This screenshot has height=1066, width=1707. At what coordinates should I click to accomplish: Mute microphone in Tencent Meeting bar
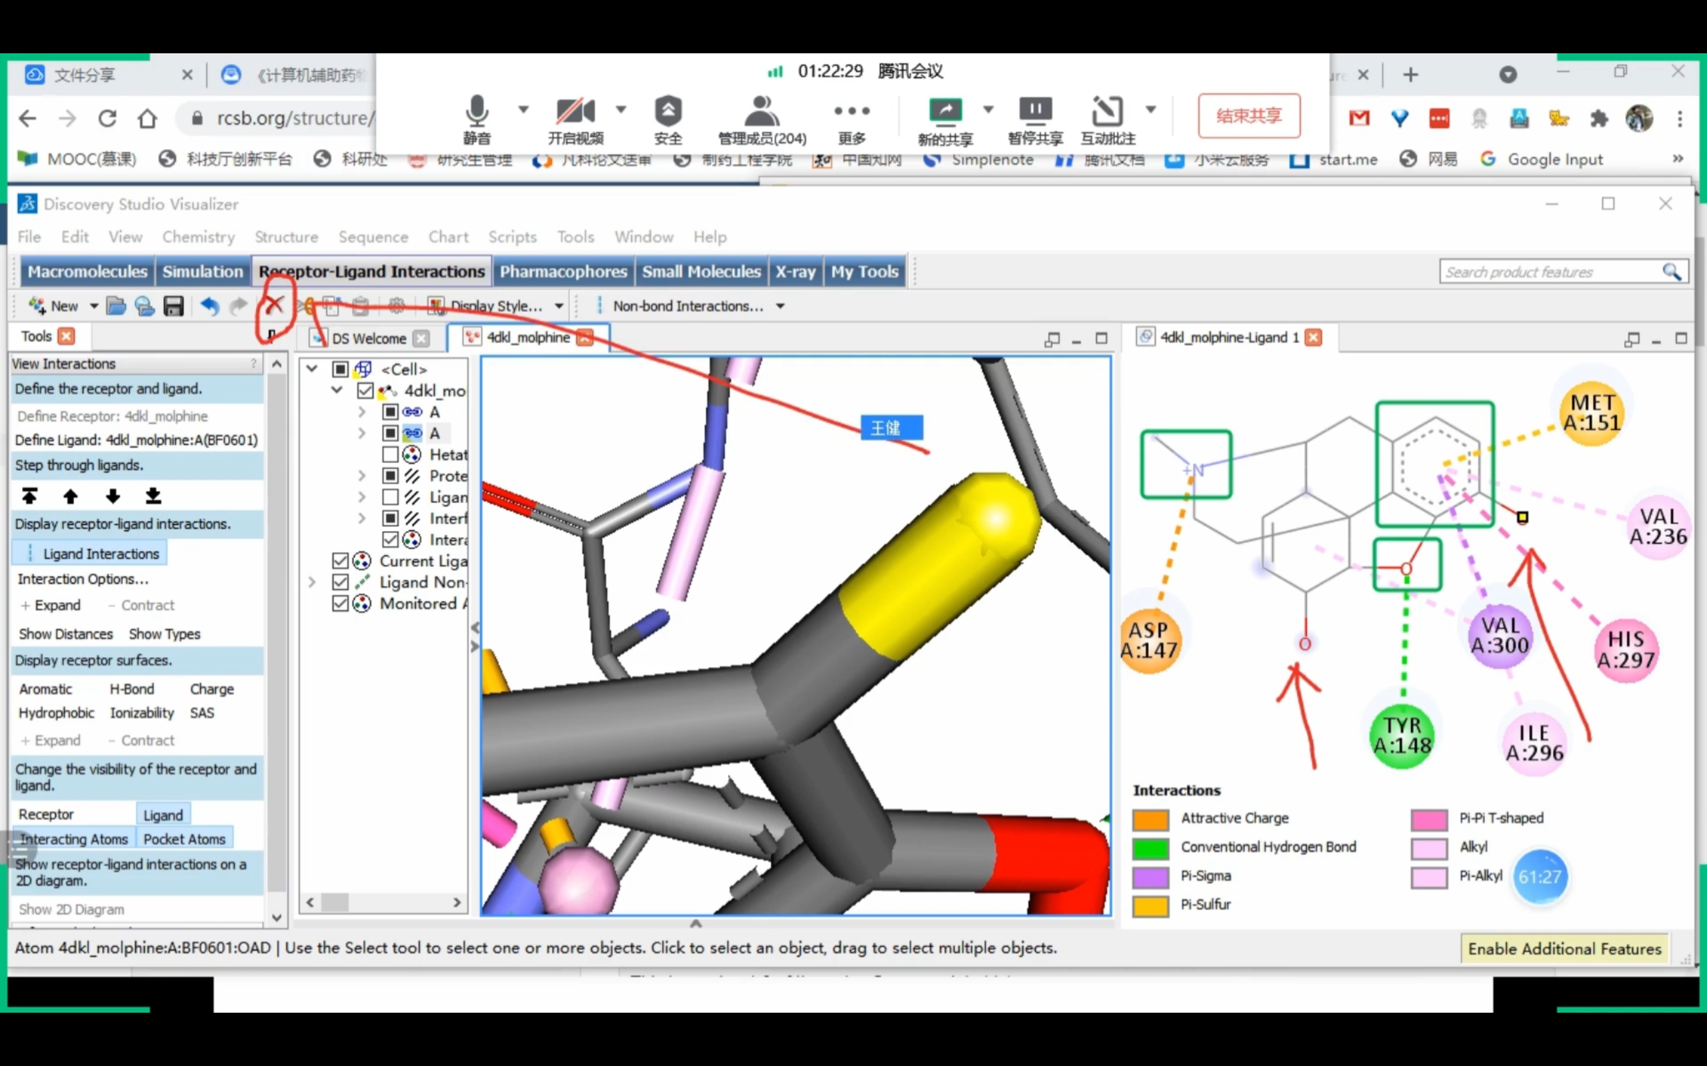pos(477,120)
